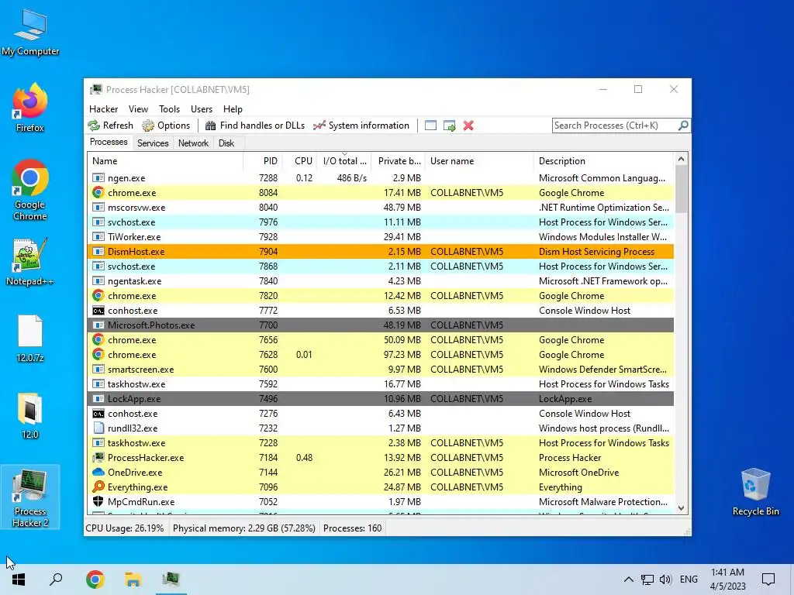This screenshot has width=794, height=595.
Task: Click console icon of conhost.exe 7772
Action: 98,311
